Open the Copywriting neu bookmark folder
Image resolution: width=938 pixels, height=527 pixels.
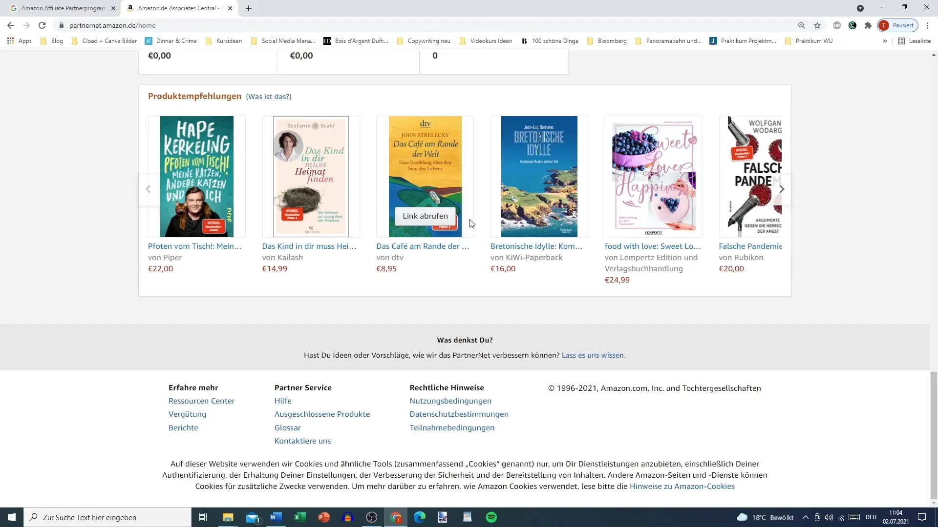(x=424, y=41)
